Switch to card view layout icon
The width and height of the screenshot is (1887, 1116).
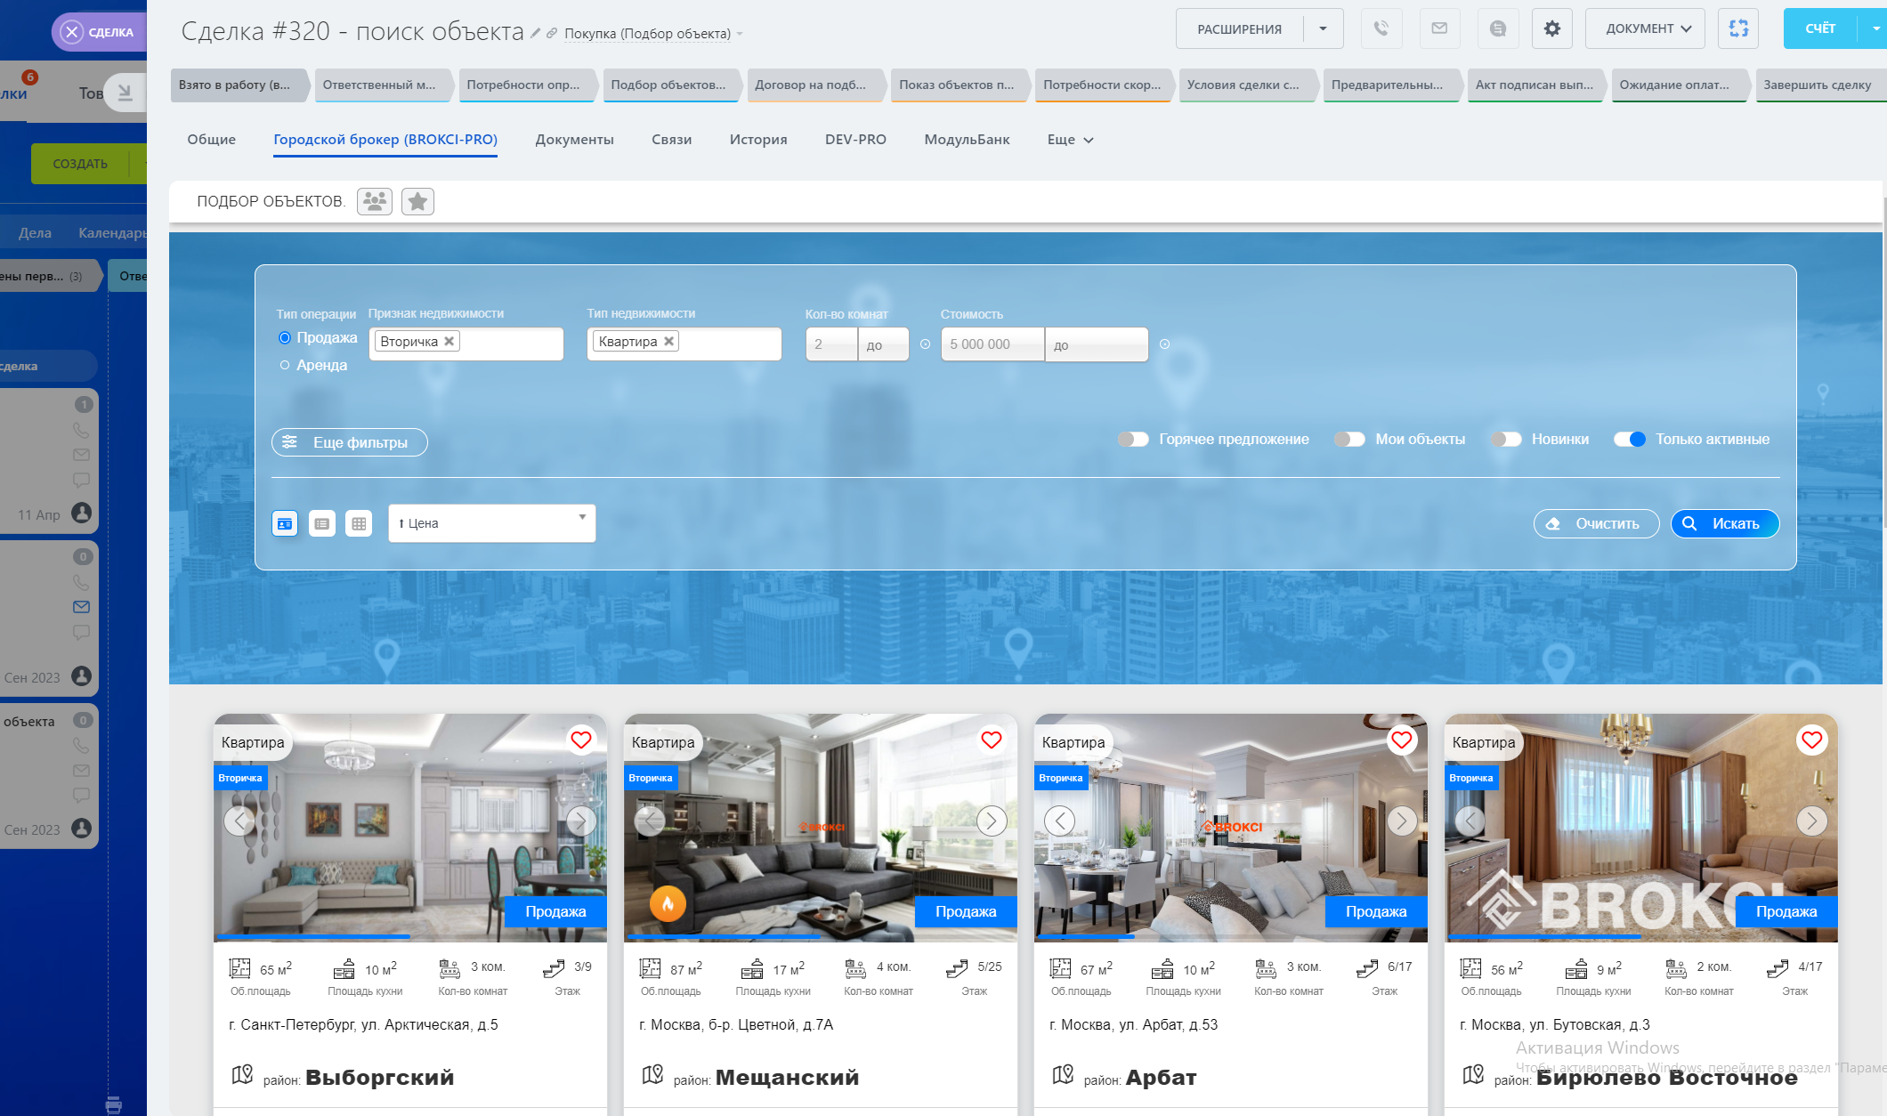(285, 524)
